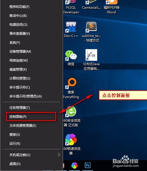The image size is (147, 171).
Task: Choose 电源选项(O)
Action: pyautogui.click(x=31, y=25)
